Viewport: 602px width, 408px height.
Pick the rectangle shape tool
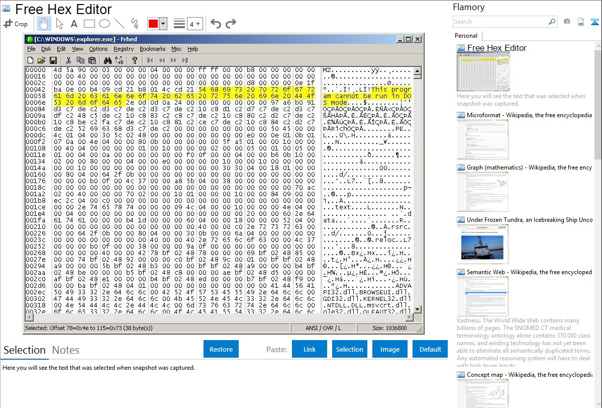(x=89, y=24)
